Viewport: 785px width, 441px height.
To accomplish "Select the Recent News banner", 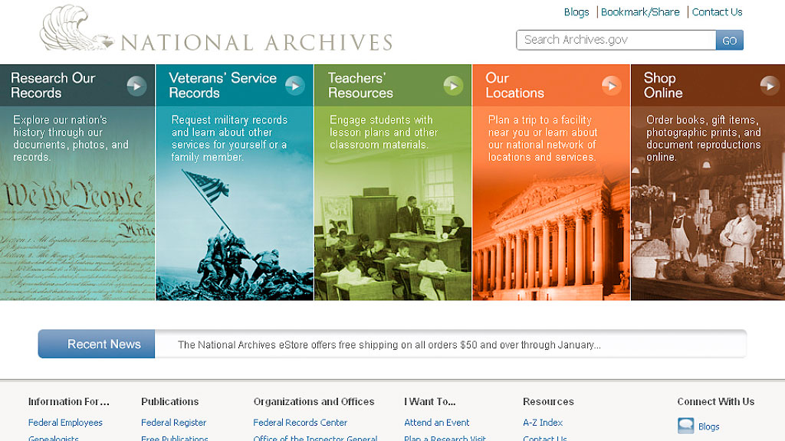I will 96,344.
